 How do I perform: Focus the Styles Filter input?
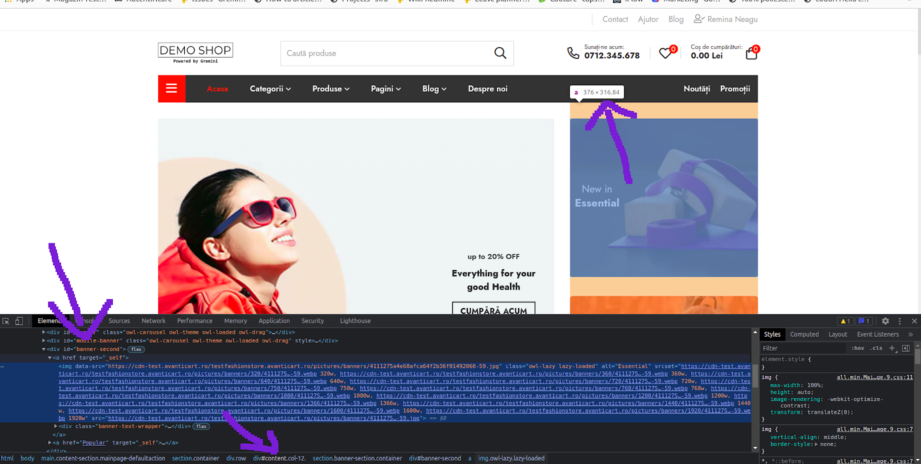(x=803, y=348)
